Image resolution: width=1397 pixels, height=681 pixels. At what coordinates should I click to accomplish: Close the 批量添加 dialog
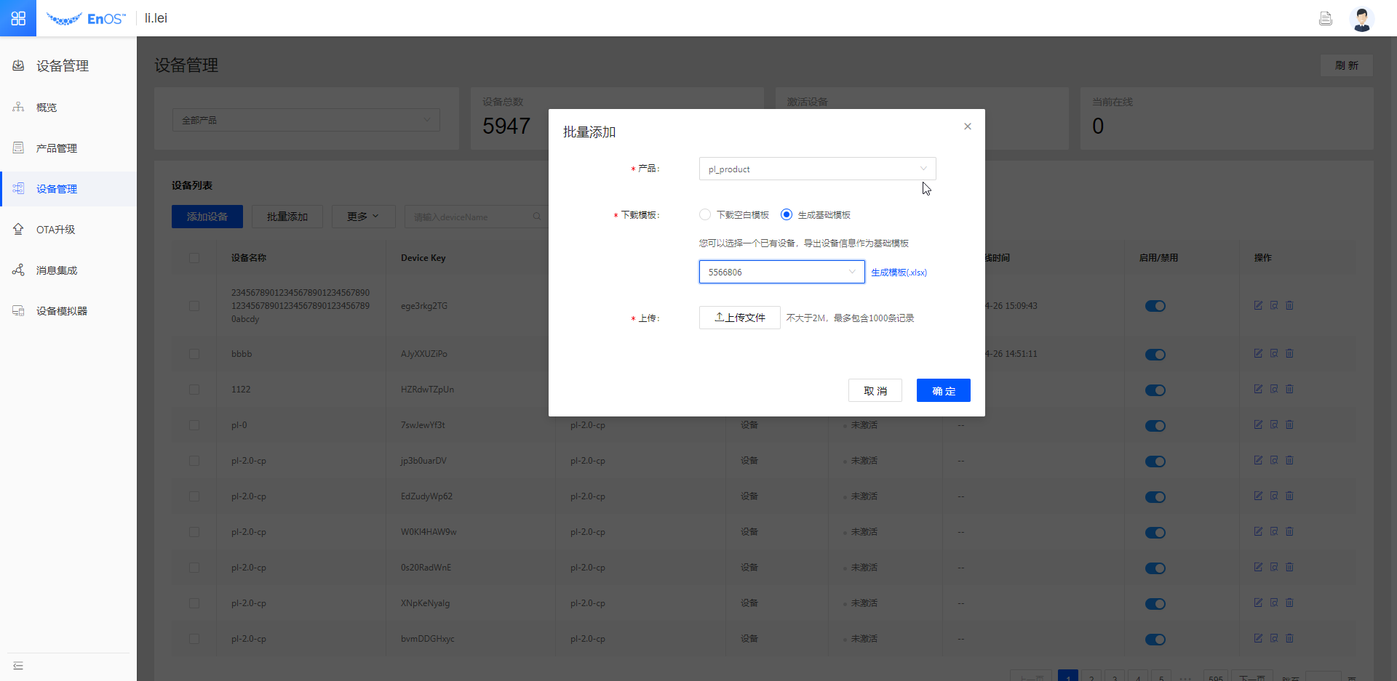[968, 126]
